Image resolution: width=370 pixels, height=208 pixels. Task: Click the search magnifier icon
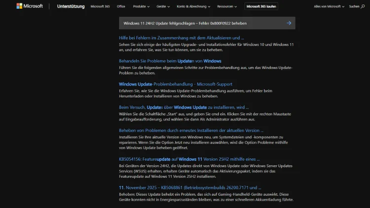pos(363,6)
